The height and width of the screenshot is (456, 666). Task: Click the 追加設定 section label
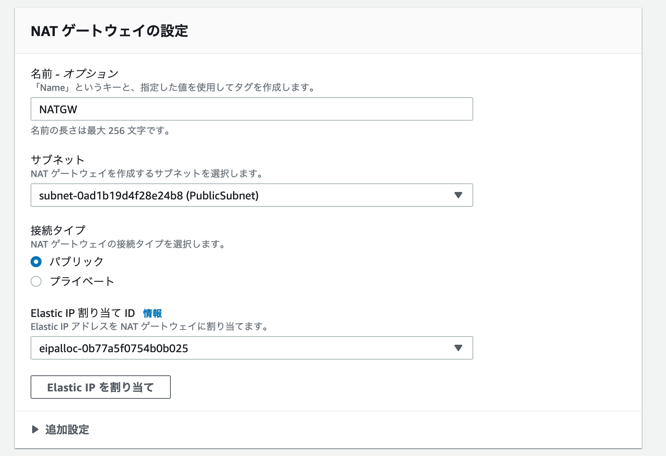pyautogui.click(x=67, y=430)
